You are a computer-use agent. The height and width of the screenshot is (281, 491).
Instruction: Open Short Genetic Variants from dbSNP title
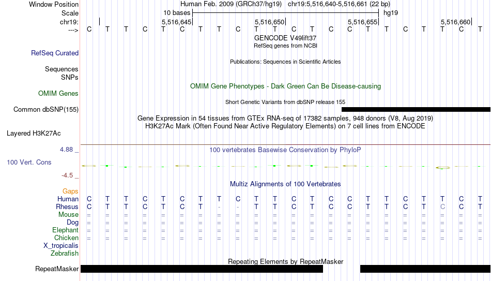[285, 102]
